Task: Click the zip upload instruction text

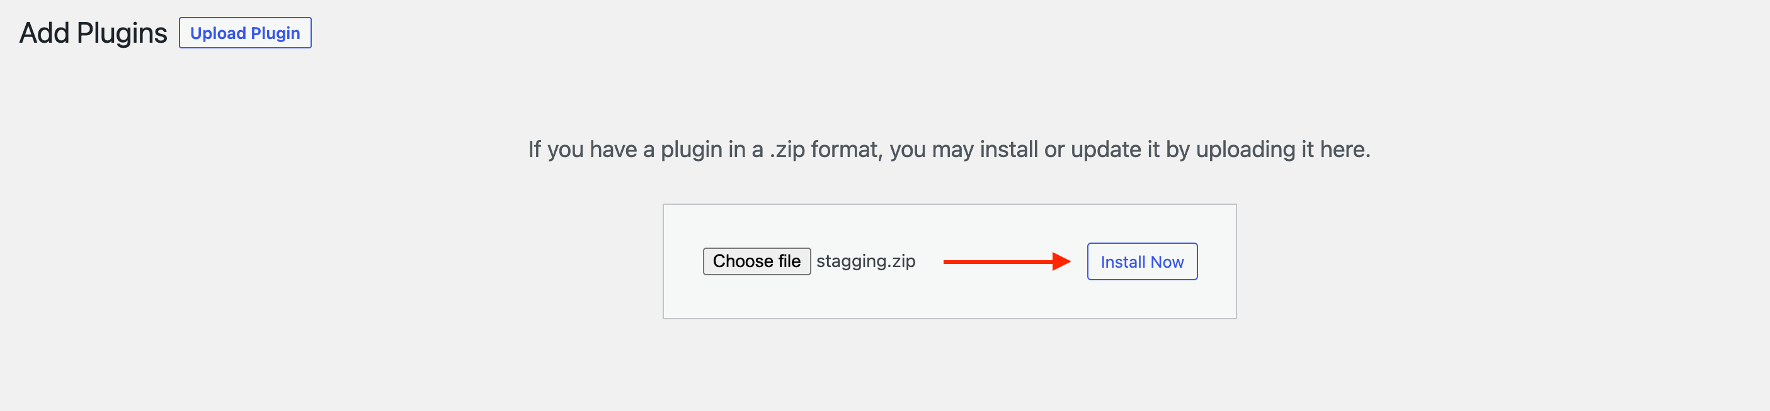Action: coord(948,150)
